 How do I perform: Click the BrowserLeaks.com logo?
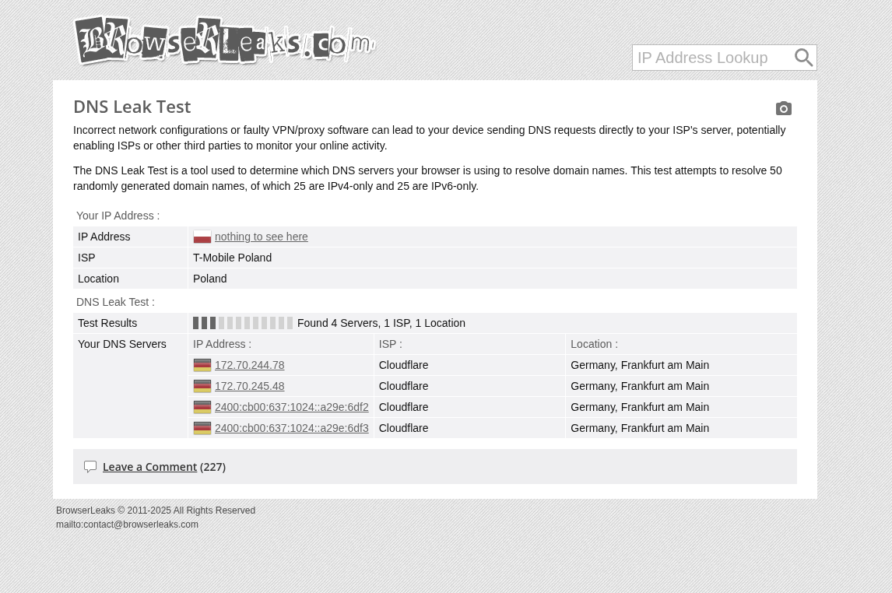tap(224, 41)
